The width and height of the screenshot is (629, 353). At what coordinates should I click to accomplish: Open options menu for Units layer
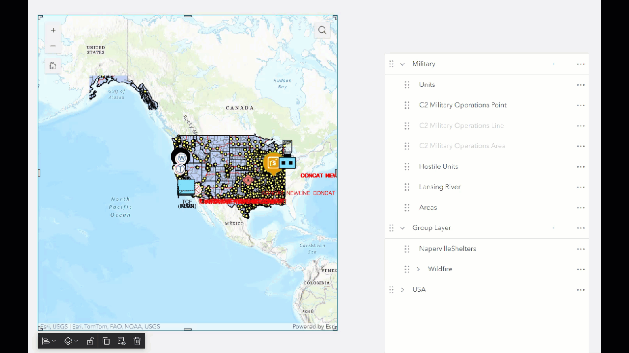581,84
